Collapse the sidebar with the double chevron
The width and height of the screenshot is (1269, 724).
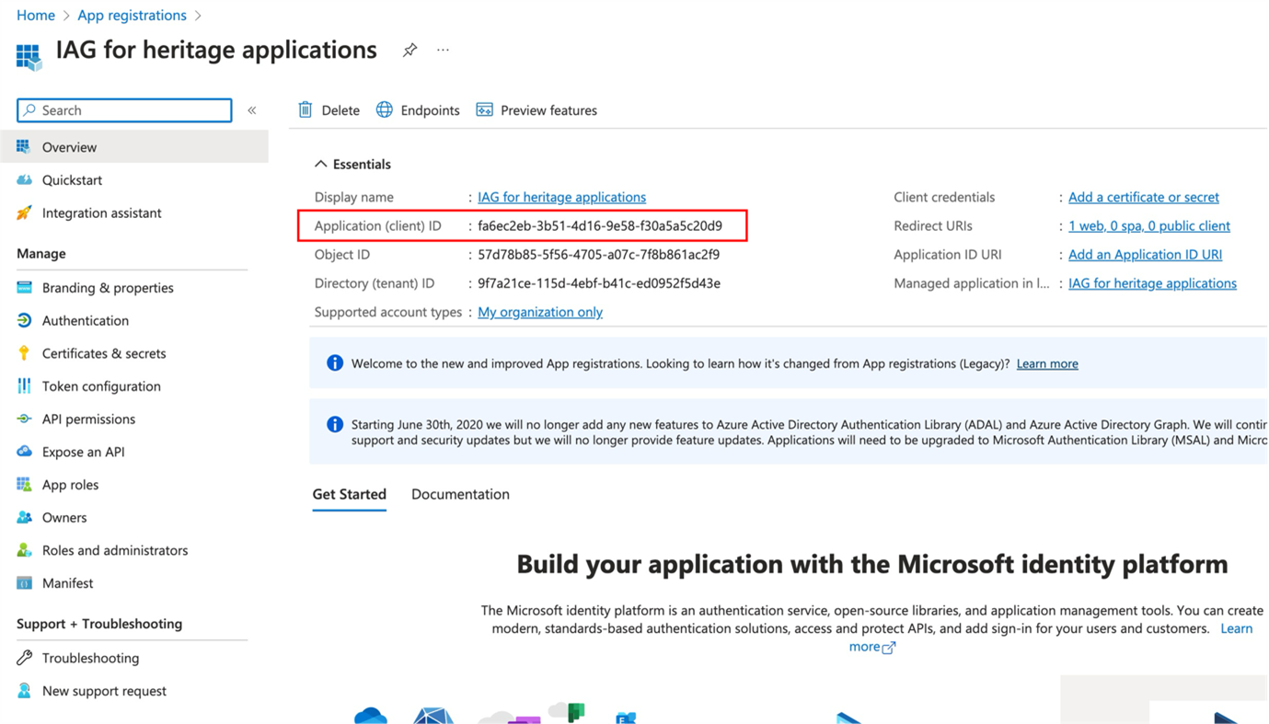tap(252, 110)
